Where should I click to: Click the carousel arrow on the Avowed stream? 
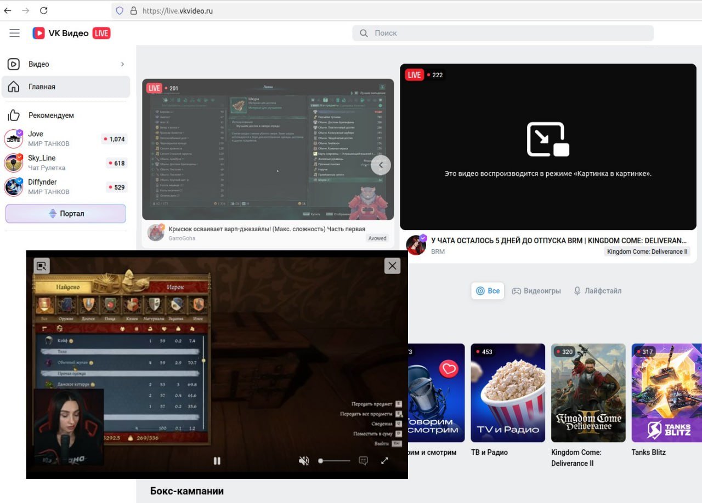(x=381, y=165)
